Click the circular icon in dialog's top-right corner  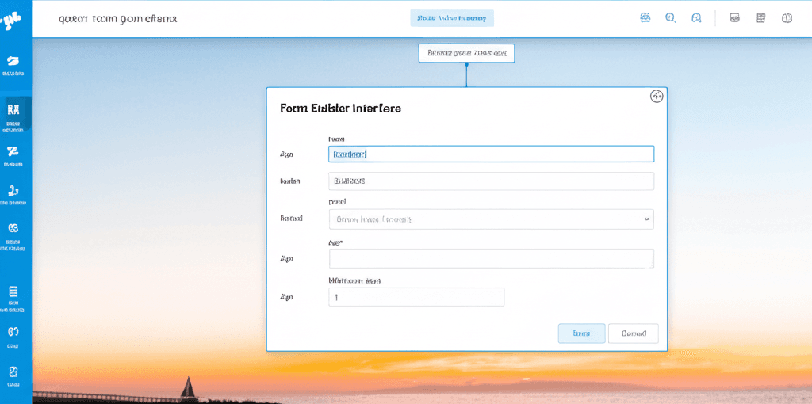pyautogui.click(x=657, y=97)
